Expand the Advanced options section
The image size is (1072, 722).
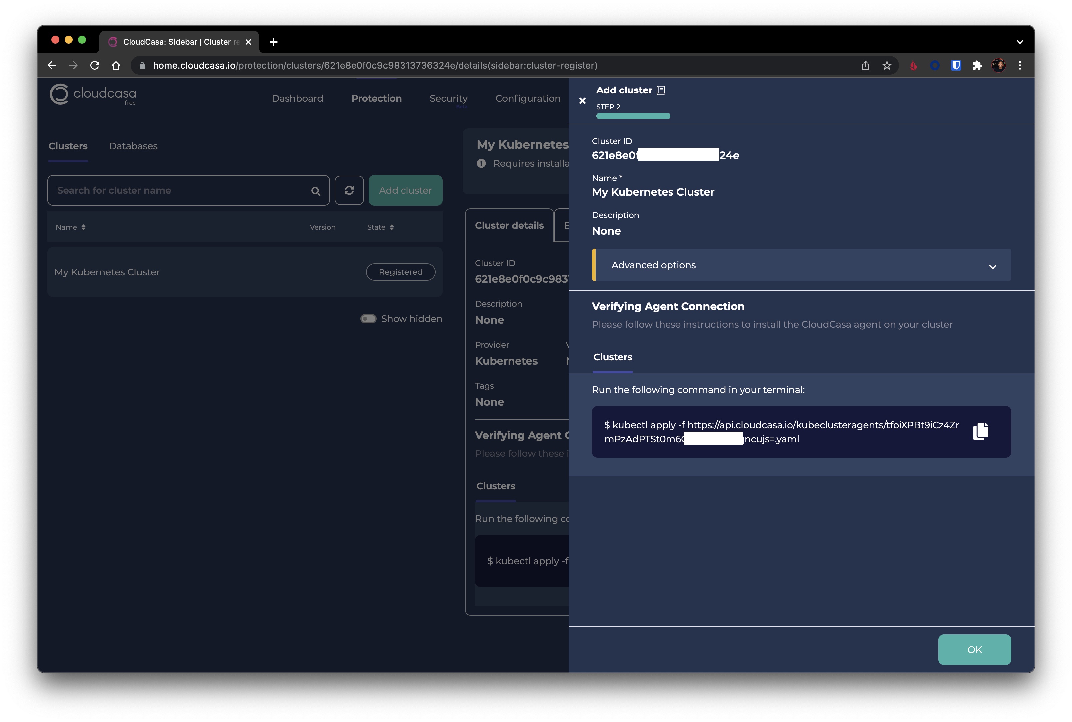click(x=801, y=265)
